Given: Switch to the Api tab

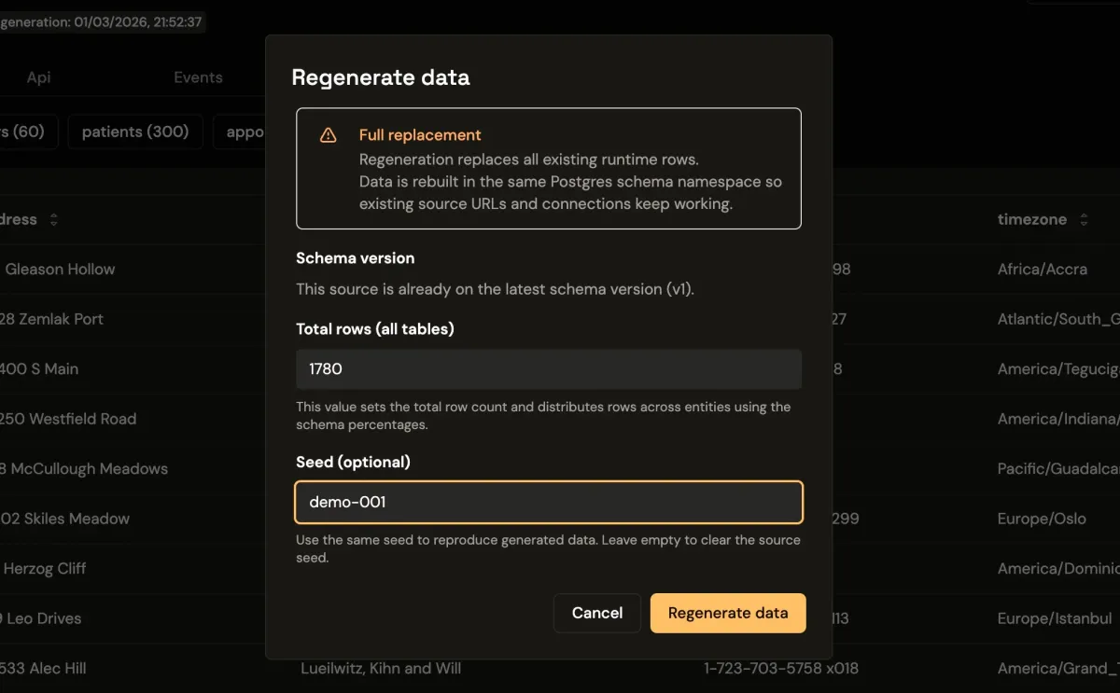Looking at the screenshot, I should pos(38,77).
